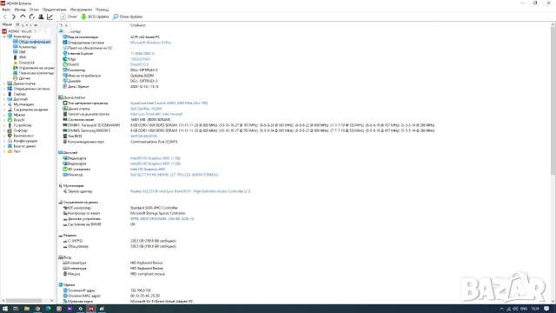Click the BIOS Updates toolbar button

click(95, 17)
